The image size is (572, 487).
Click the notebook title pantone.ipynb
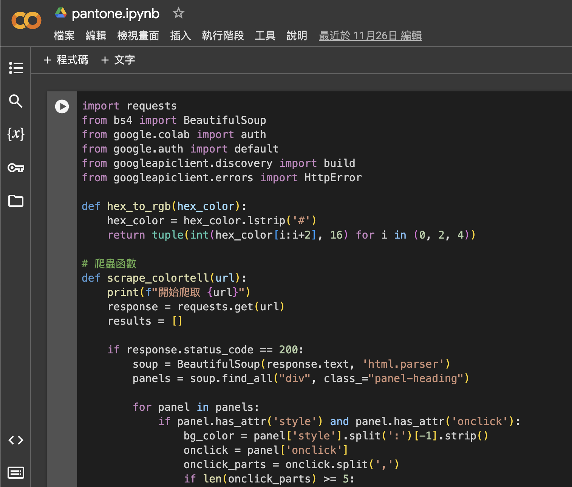pos(116,14)
